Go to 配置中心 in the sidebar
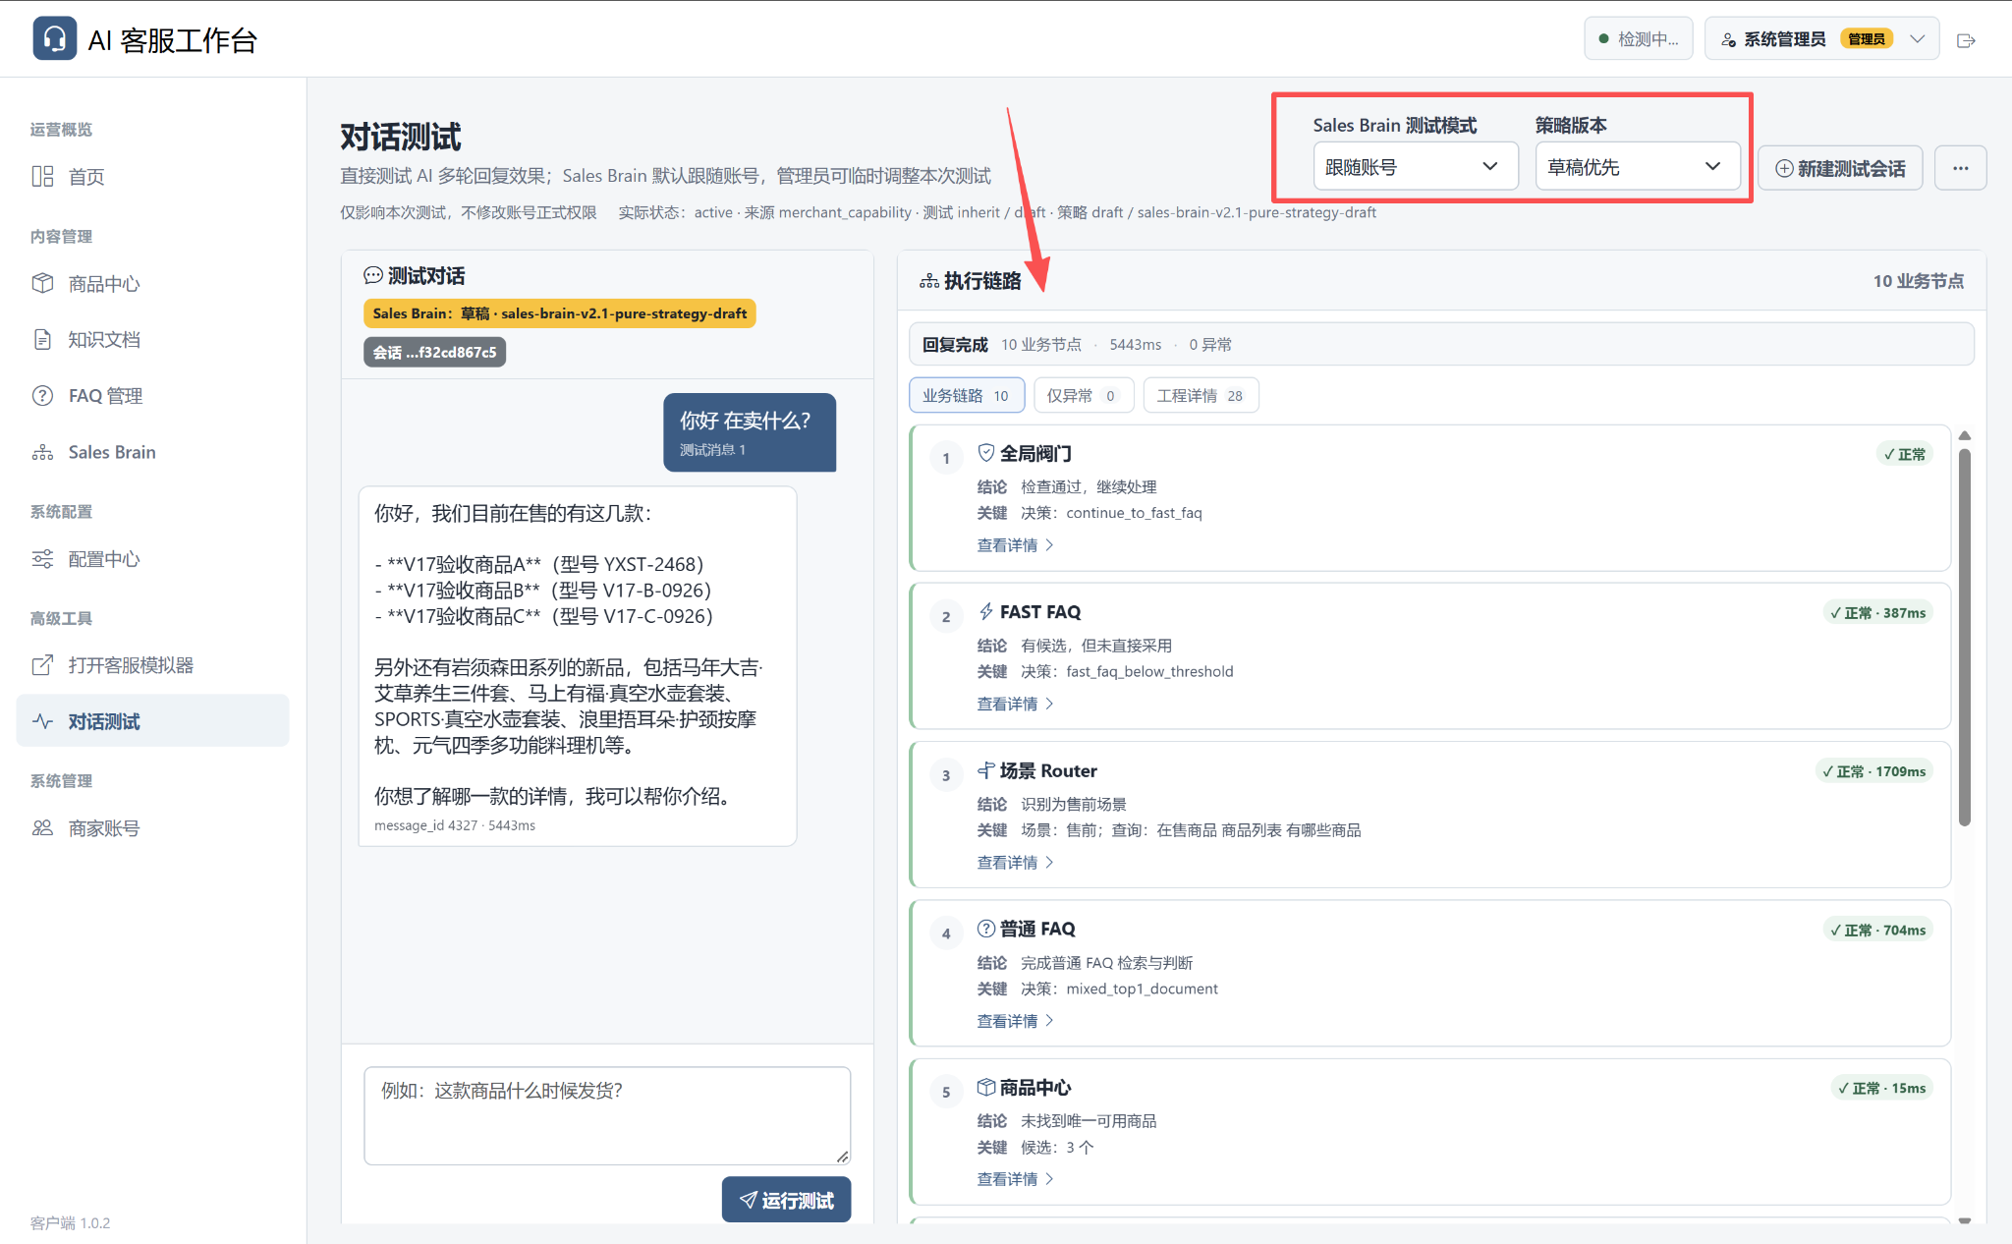This screenshot has width=2012, height=1244. pos(152,559)
